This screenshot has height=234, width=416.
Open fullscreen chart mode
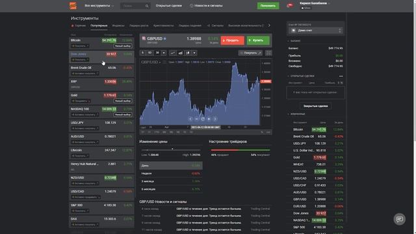pyautogui.click(x=268, y=53)
